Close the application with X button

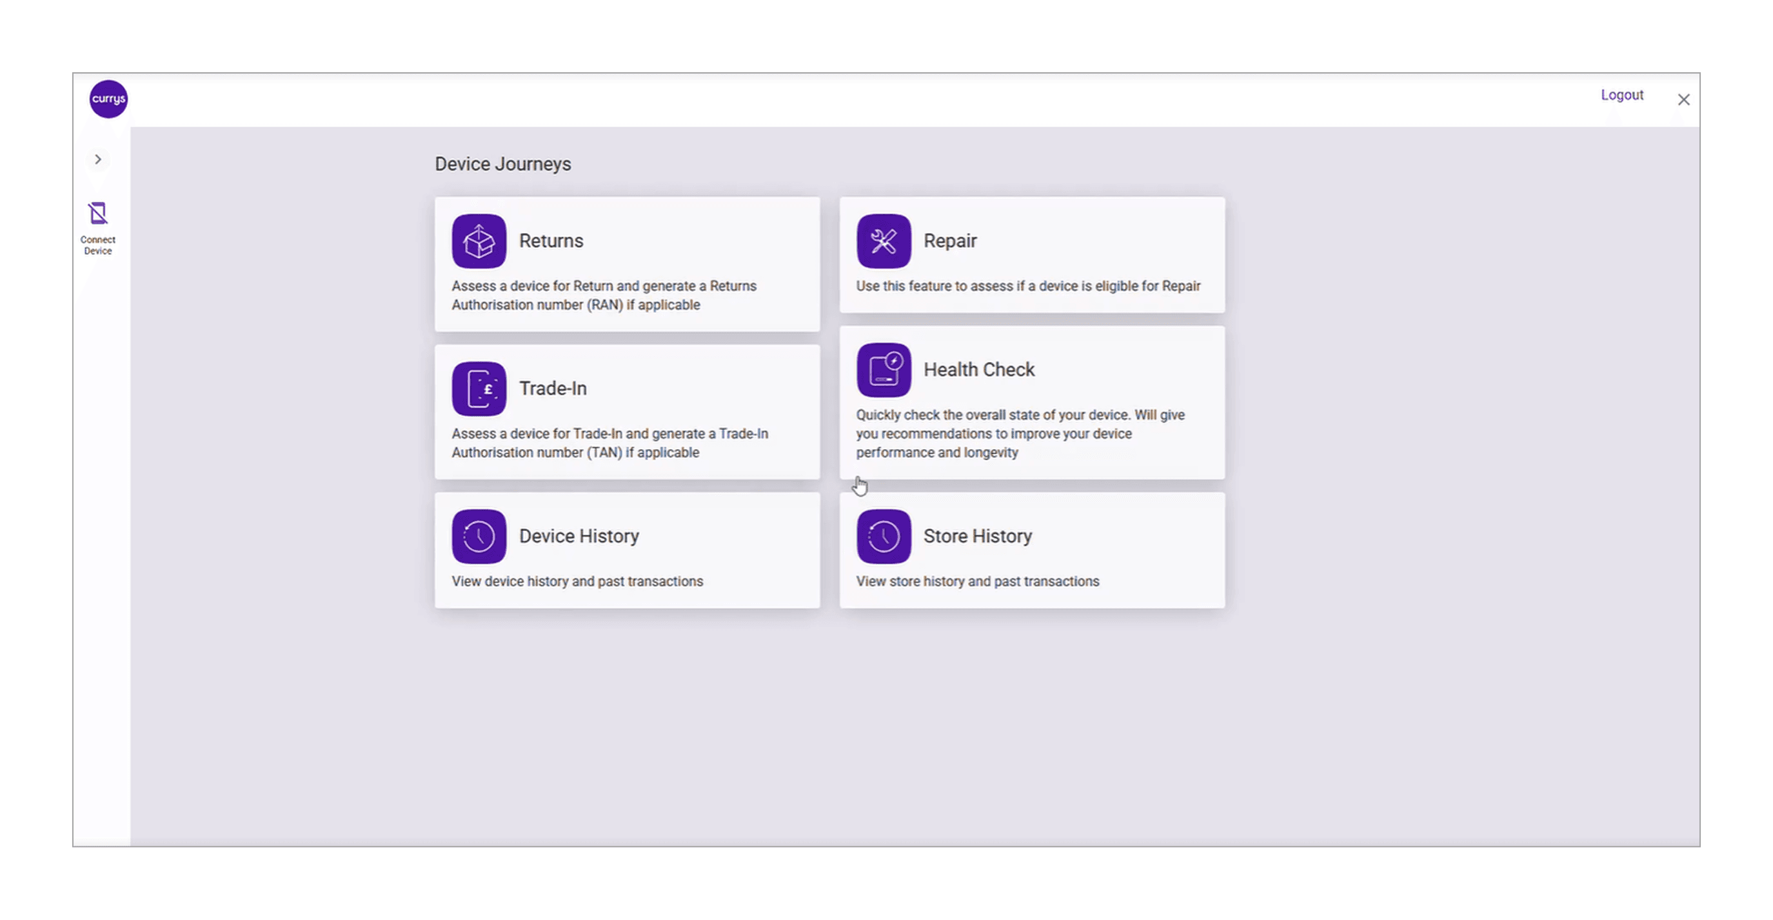tap(1683, 100)
